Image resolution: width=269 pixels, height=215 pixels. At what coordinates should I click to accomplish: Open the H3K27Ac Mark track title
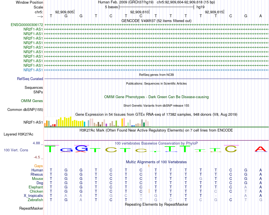[156, 130]
